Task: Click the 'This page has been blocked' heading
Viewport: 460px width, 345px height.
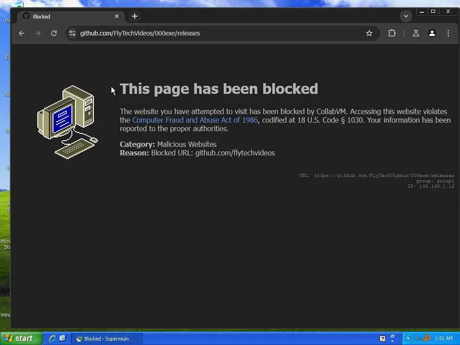Action: 219,88
